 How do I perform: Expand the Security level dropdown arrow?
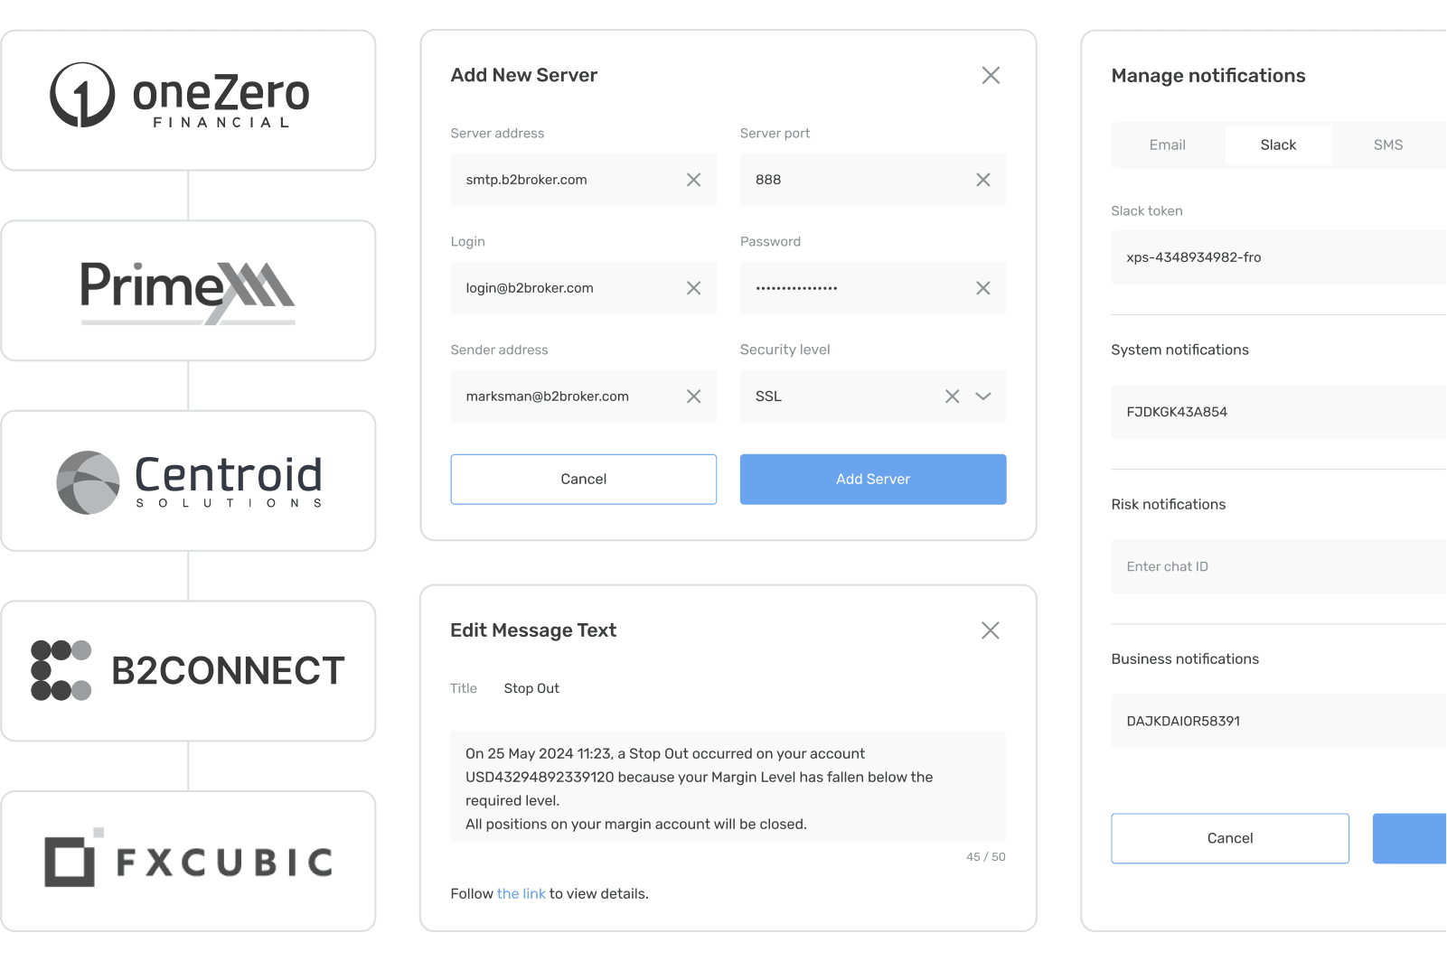(983, 397)
